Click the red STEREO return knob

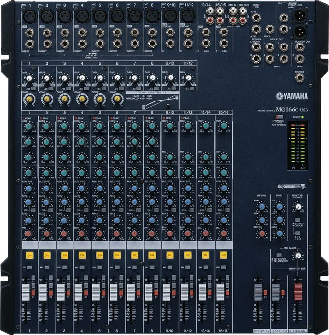pyautogui.click(x=262, y=234)
